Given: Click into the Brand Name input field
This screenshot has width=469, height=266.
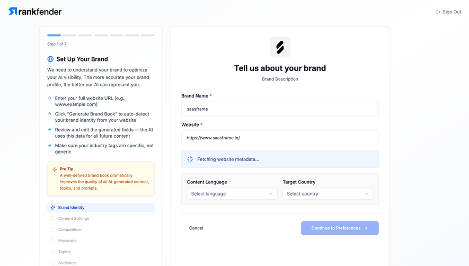Looking at the screenshot, I should 280,109.
